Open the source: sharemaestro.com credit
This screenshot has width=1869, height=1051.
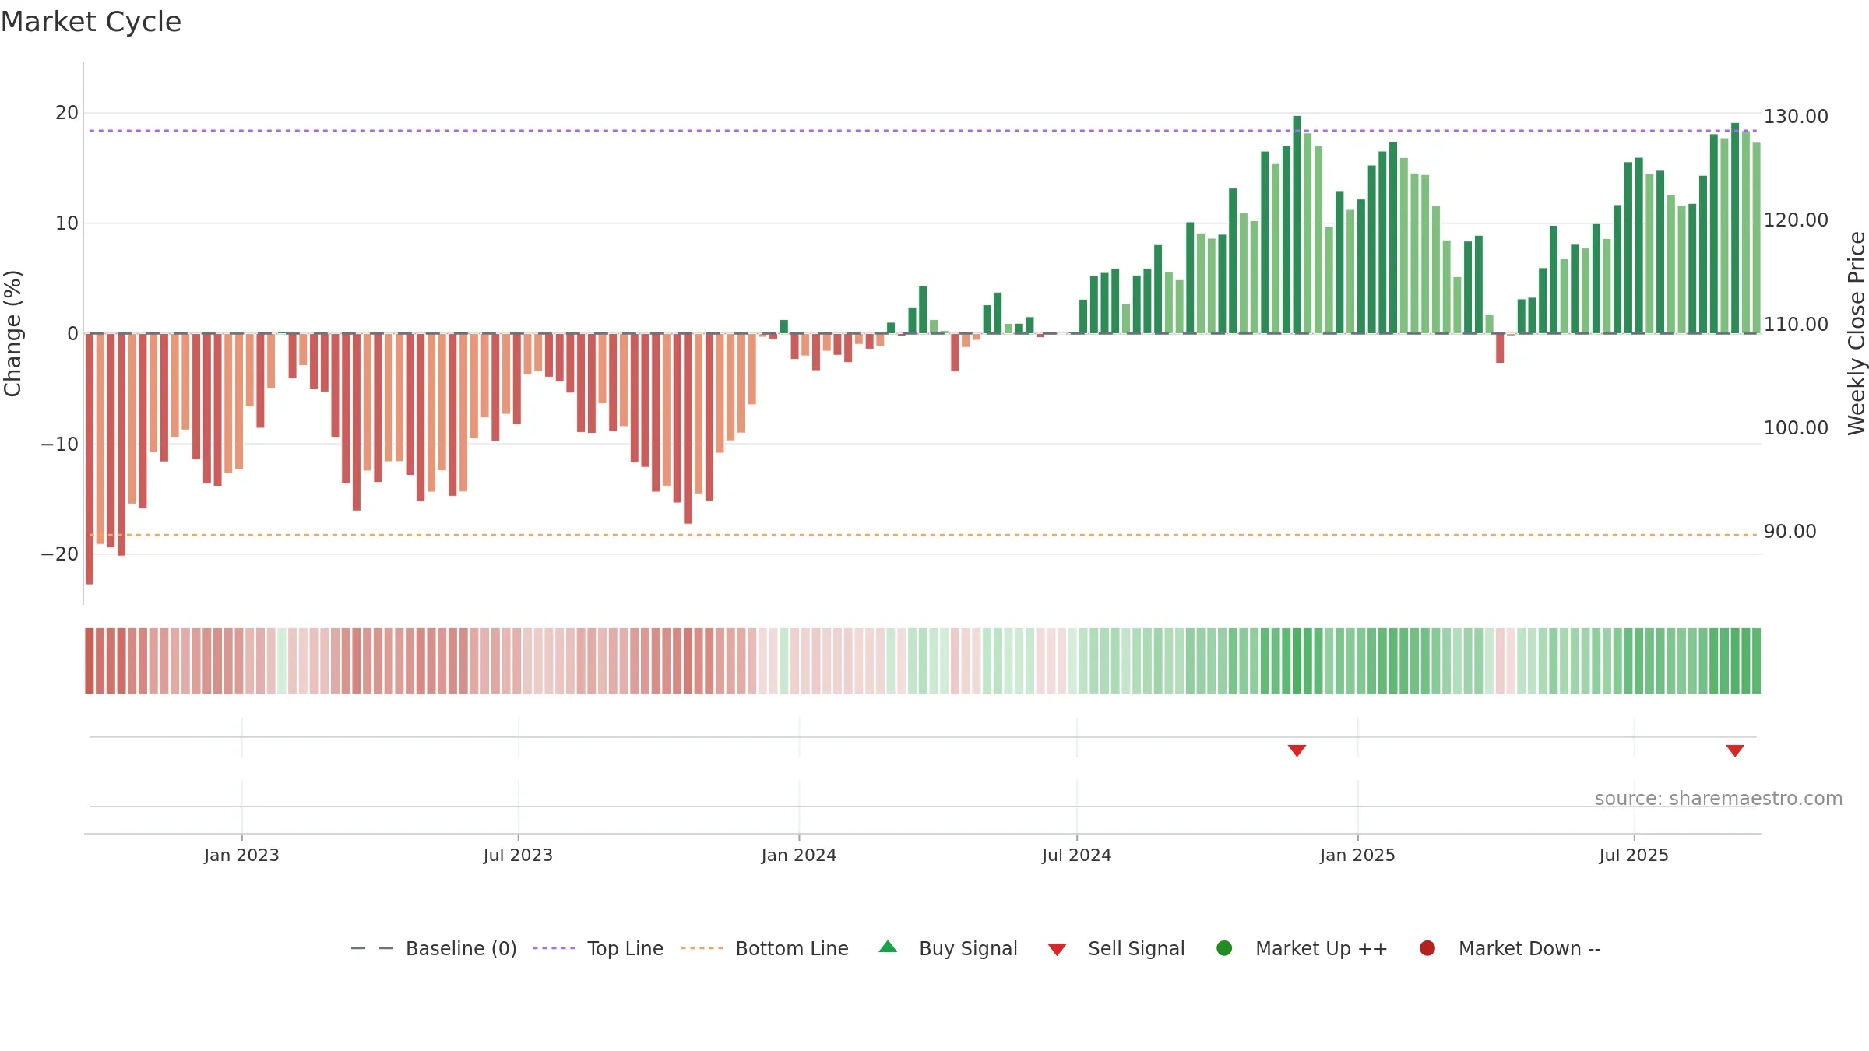(1719, 799)
